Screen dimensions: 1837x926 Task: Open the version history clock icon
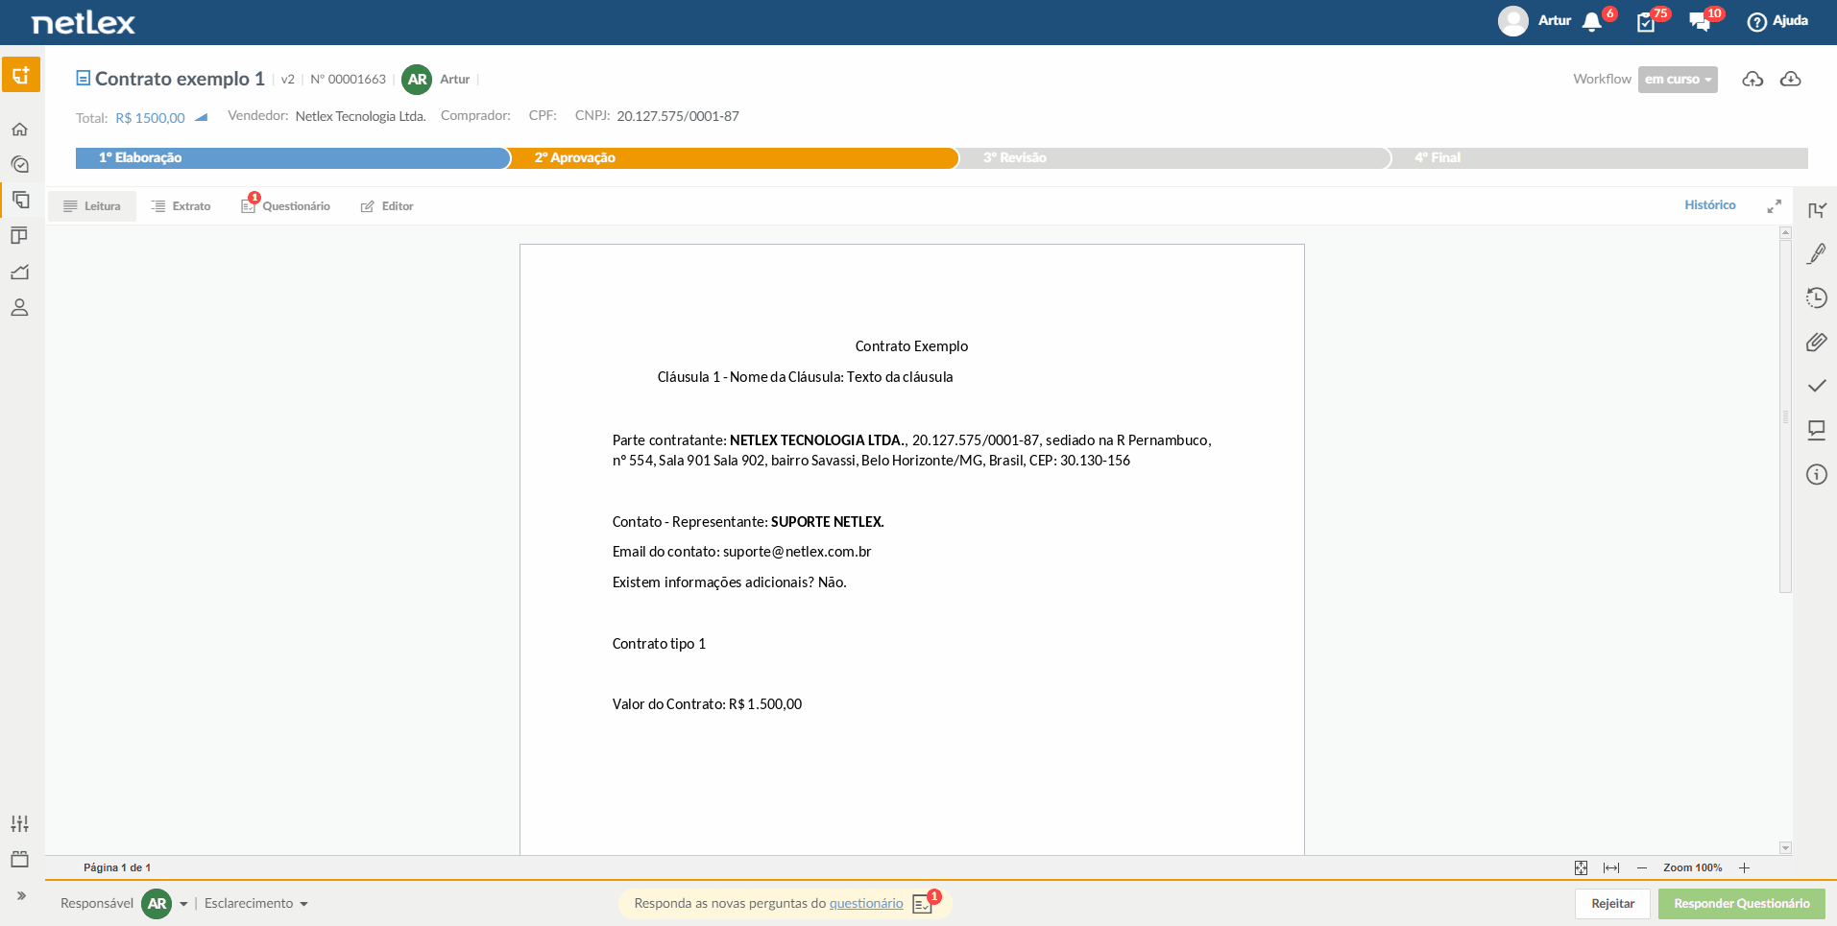(x=1816, y=297)
